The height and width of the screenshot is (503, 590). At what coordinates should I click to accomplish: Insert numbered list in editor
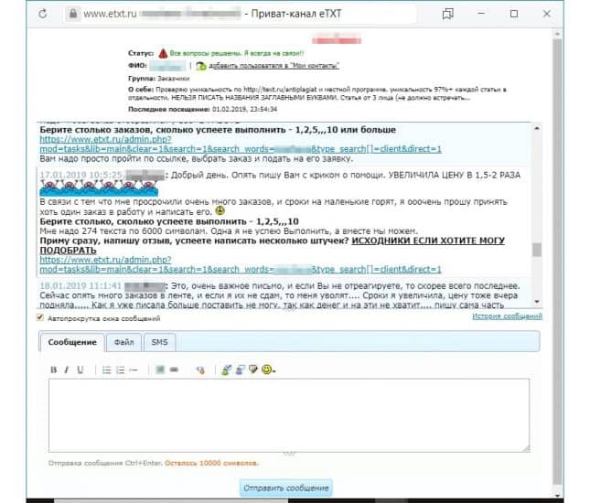[x=120, y=370]
